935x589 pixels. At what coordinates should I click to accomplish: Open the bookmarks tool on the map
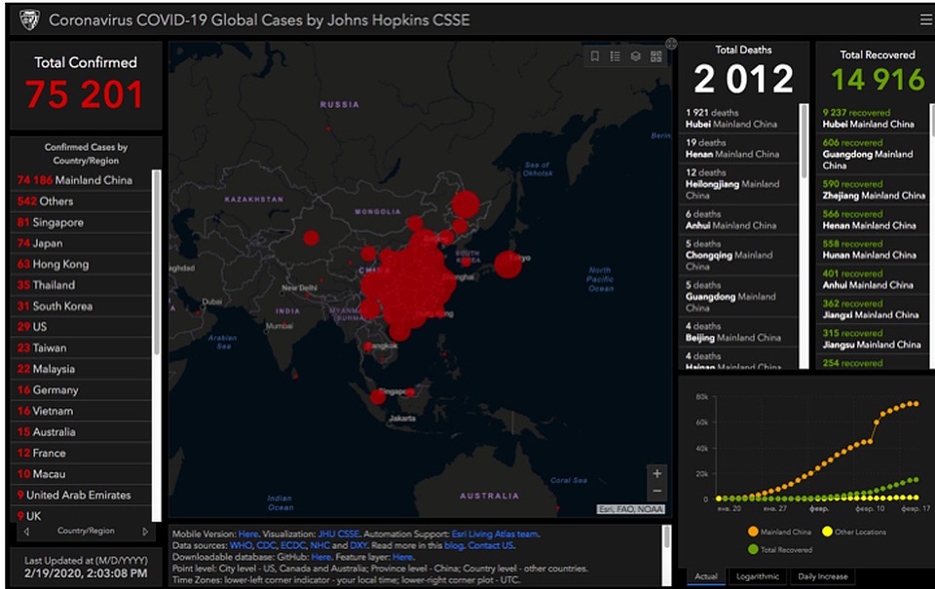[594, 56]
